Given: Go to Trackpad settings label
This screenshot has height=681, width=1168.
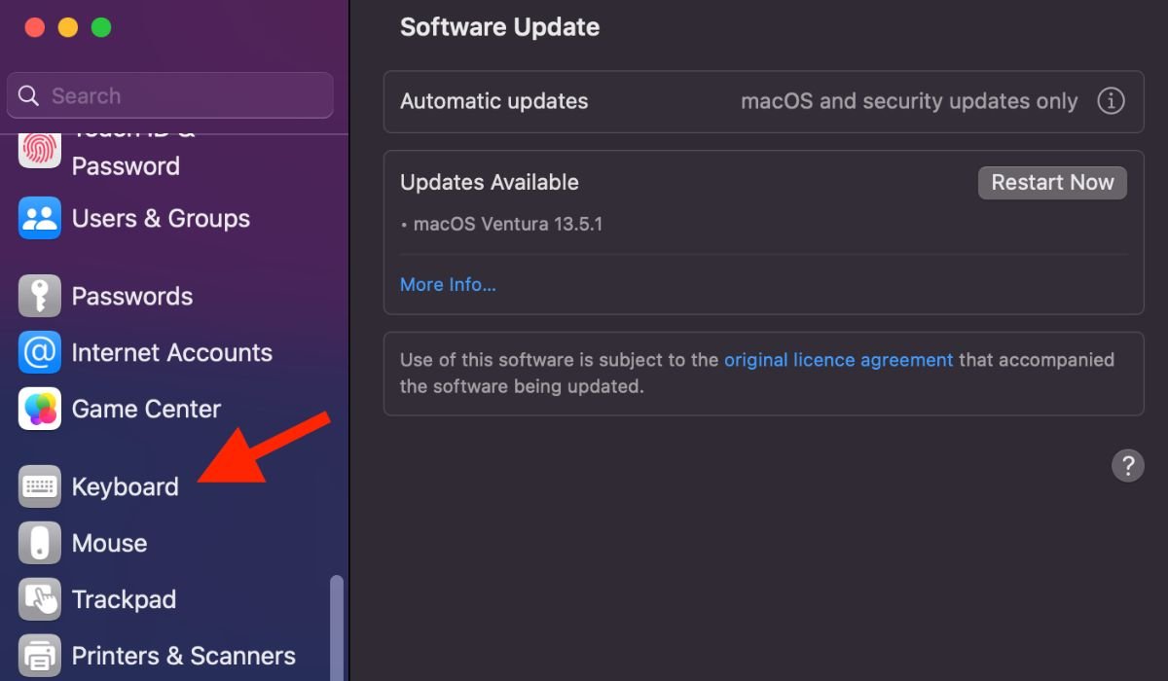Looking at the screenshot, I should point(124,599).
